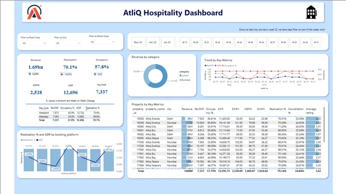Sort table by RevPAR column in property table
346x194 pixels.
(x=199, y=109)
